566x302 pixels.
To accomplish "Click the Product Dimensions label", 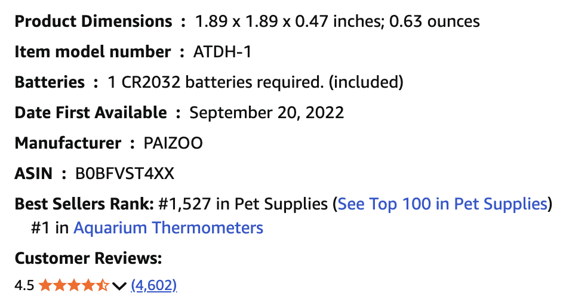I will point(93,22).
